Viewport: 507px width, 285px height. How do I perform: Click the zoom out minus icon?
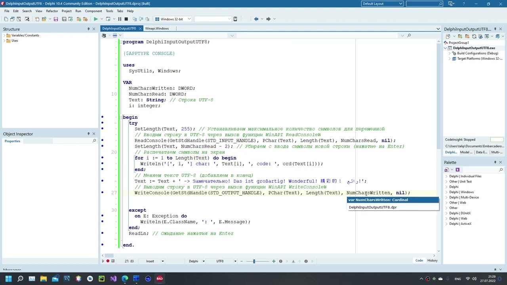tap(242, 261)
